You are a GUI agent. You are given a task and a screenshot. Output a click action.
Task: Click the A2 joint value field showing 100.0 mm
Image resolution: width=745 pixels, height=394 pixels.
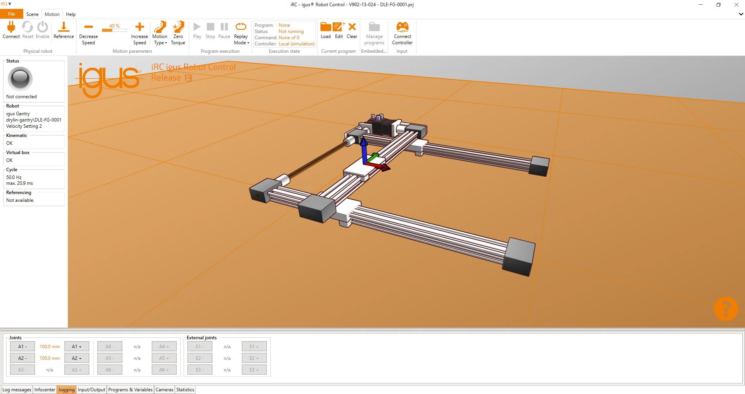[x=49, y=358]
